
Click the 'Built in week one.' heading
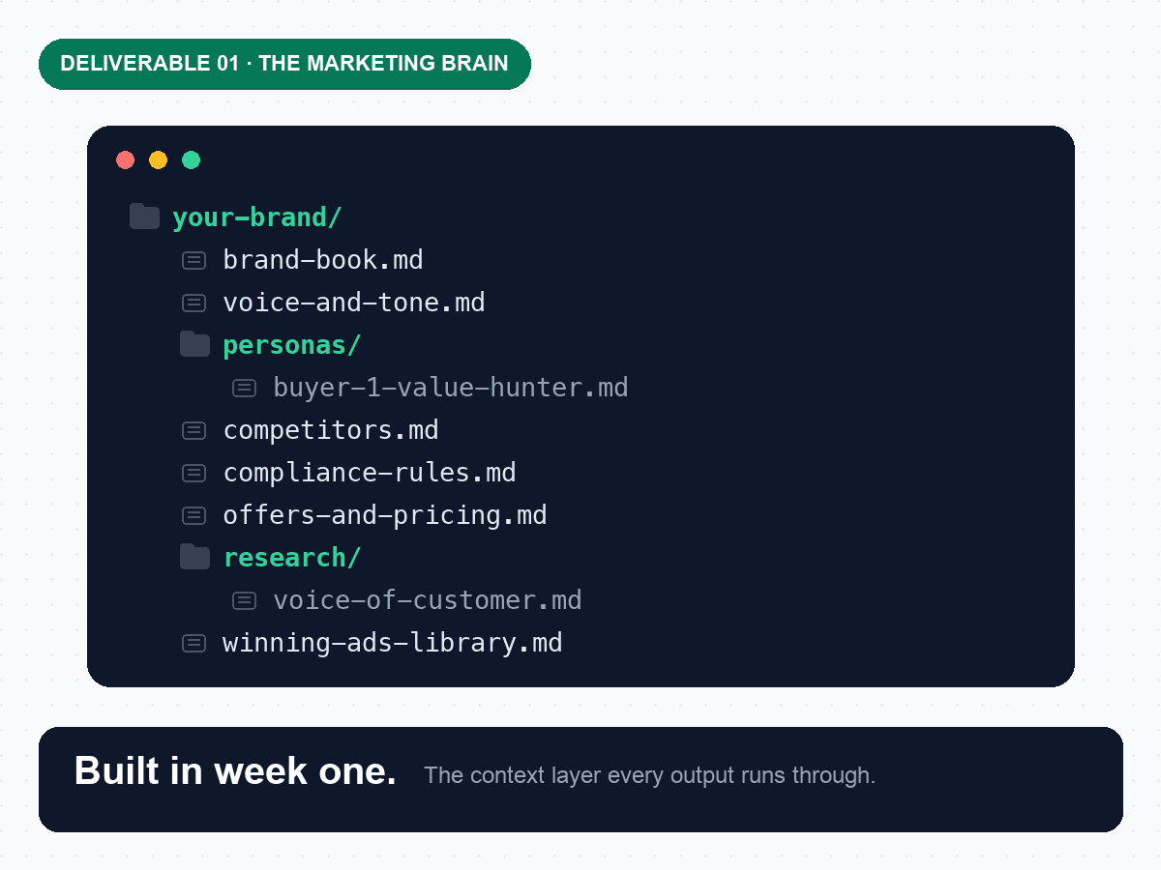[x=235, y=771]
